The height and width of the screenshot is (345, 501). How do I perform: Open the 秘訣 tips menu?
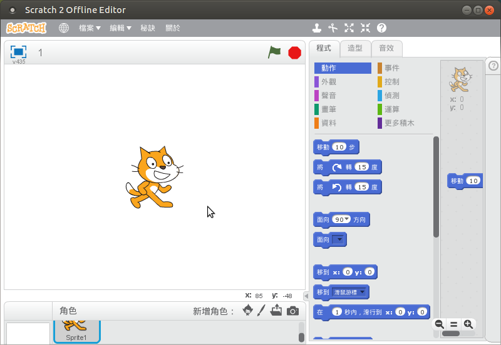(148, 28)
